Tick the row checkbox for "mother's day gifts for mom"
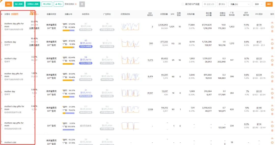This screenshot has width=275, height=145. 2,111
